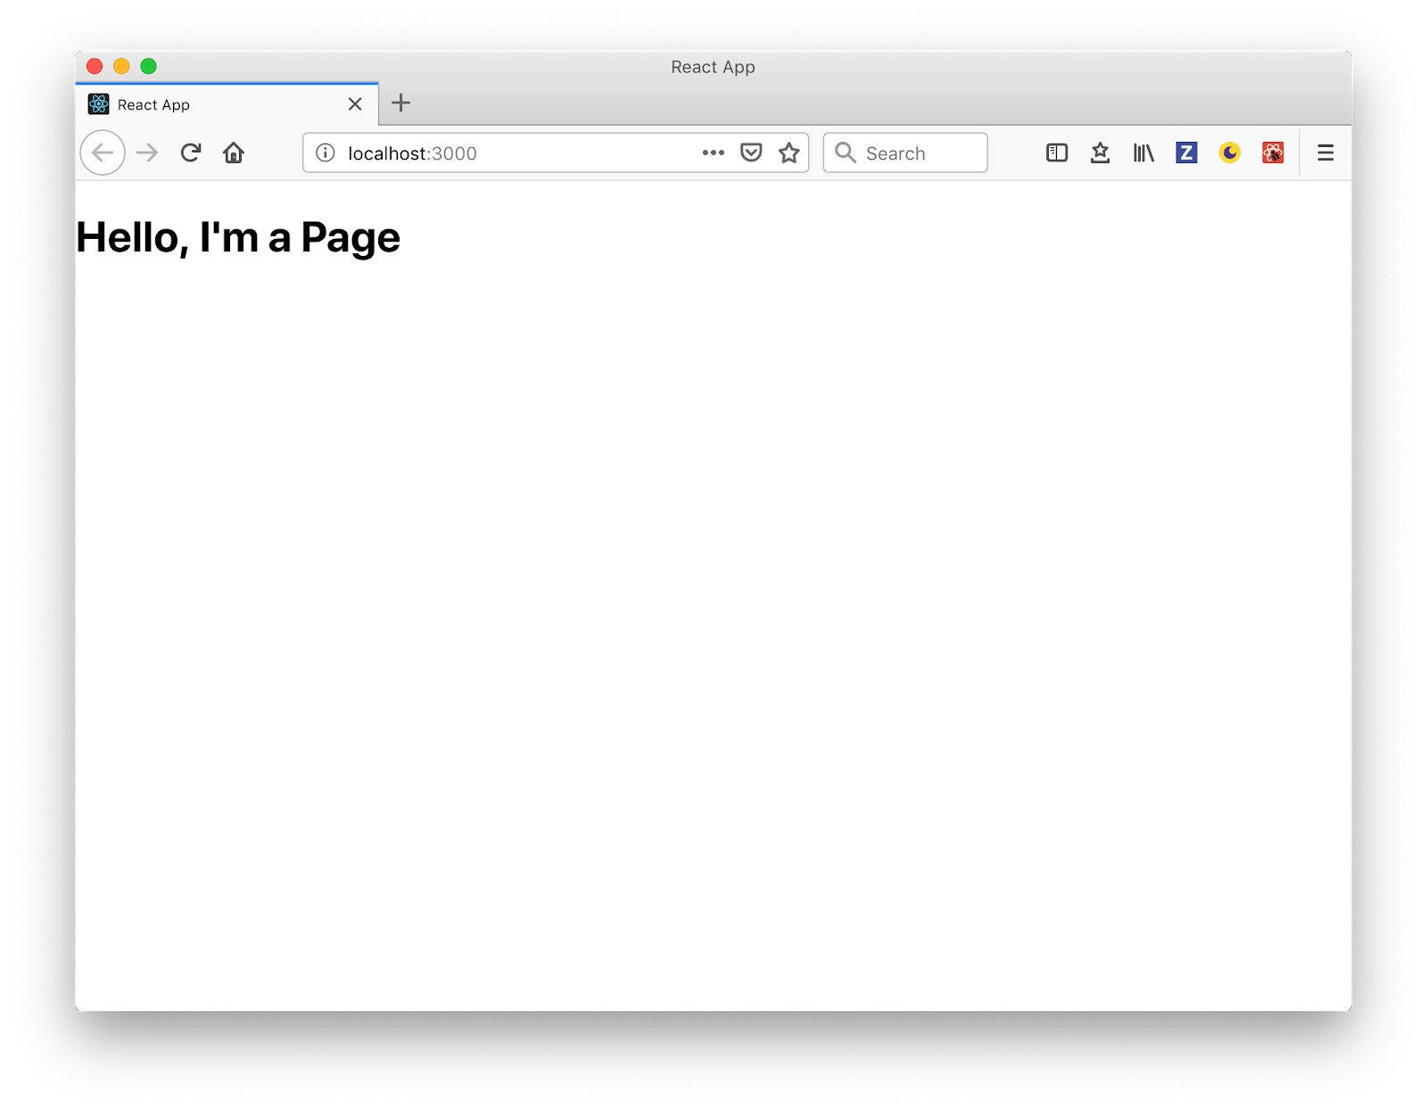Bookmark this page with the star
The image size is (1427, 1111).
pyautogui.click(x=788, y=153)
